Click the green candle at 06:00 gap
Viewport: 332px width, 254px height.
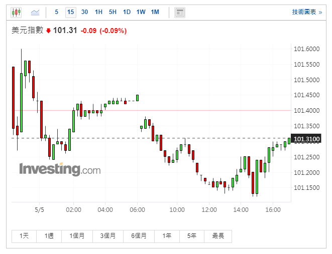coord(138,98)
